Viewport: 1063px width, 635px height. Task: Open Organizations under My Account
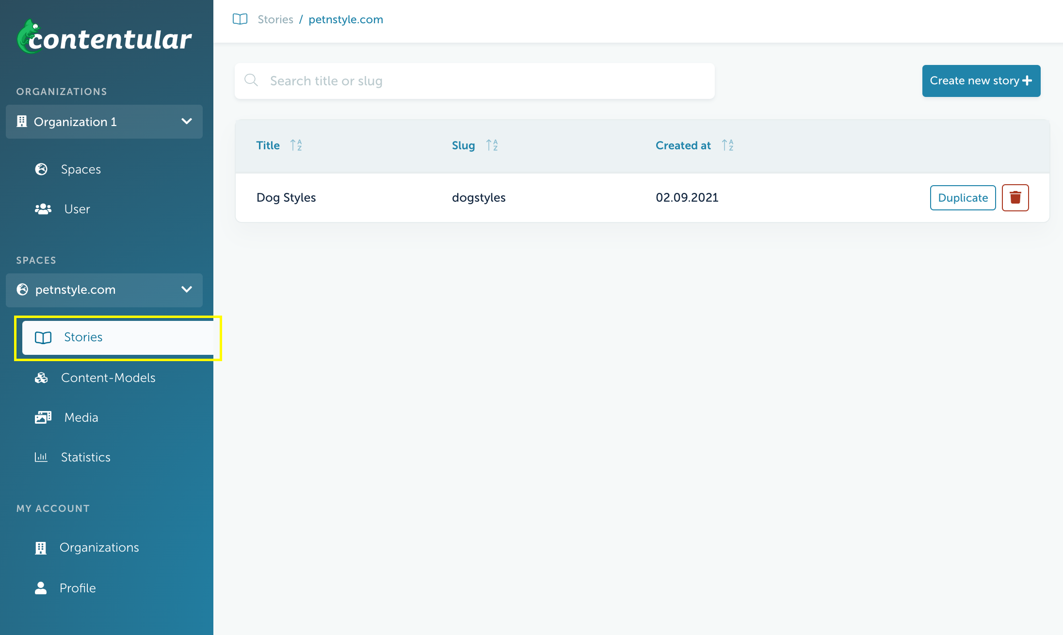pos(99,547)
